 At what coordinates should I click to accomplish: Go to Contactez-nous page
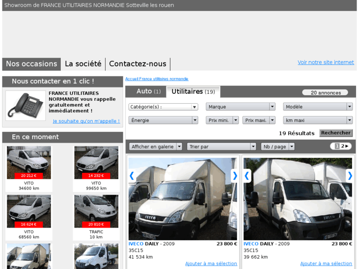[x=138, y=64]
